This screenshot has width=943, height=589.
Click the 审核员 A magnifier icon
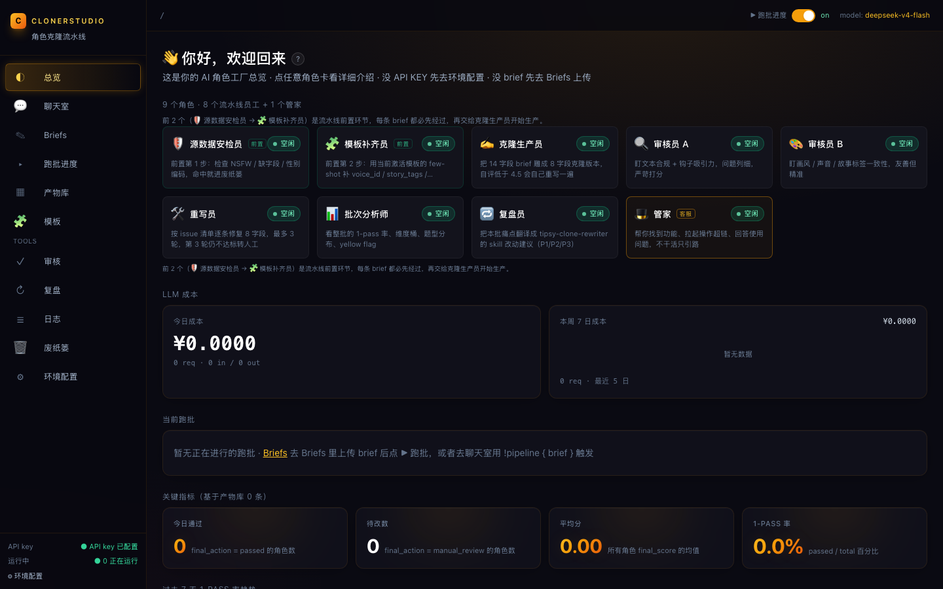(x=641, y=143)
